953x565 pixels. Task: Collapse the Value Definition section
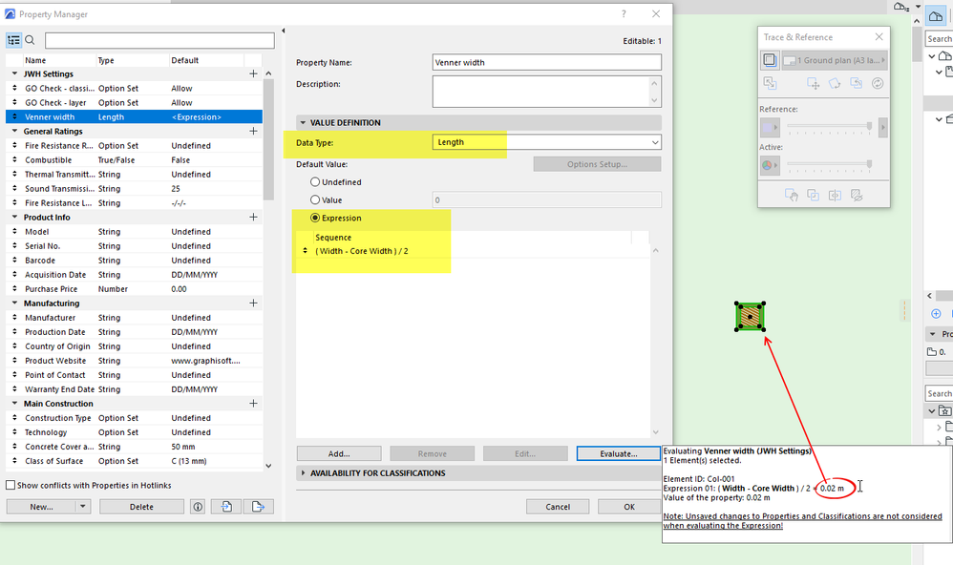coord(303,123)
